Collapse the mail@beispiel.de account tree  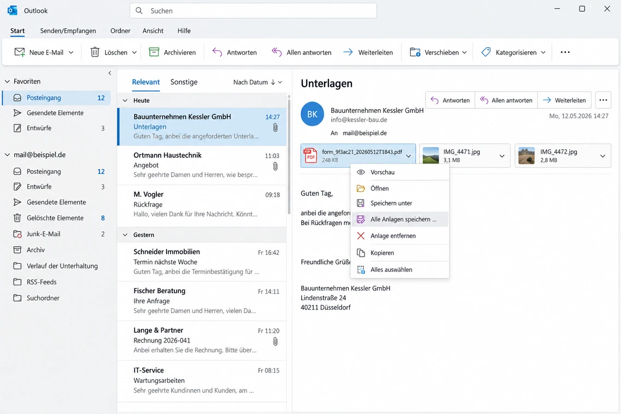[x=7, y=155]
